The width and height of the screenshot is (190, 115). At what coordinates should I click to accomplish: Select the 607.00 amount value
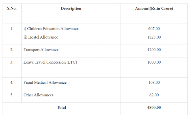tap(154, 29)
